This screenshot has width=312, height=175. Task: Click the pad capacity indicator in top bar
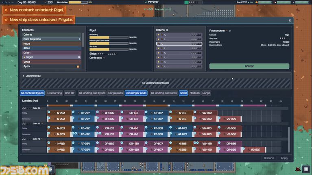(x=193, y=2)
